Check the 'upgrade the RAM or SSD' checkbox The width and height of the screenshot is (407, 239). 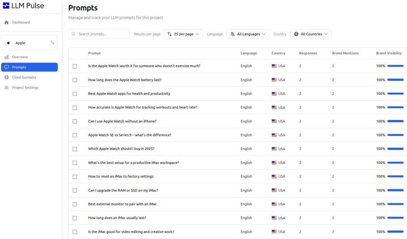coord(75,190)
